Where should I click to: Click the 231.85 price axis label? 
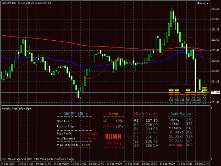pos(215,81)
